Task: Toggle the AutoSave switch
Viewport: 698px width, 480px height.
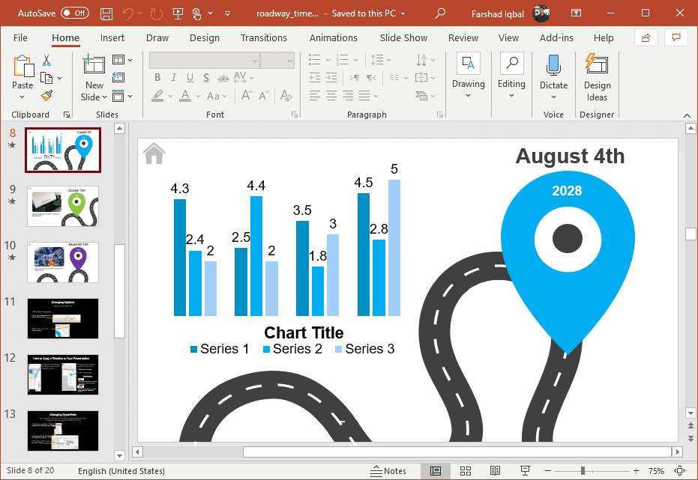Action: (74, 13)
